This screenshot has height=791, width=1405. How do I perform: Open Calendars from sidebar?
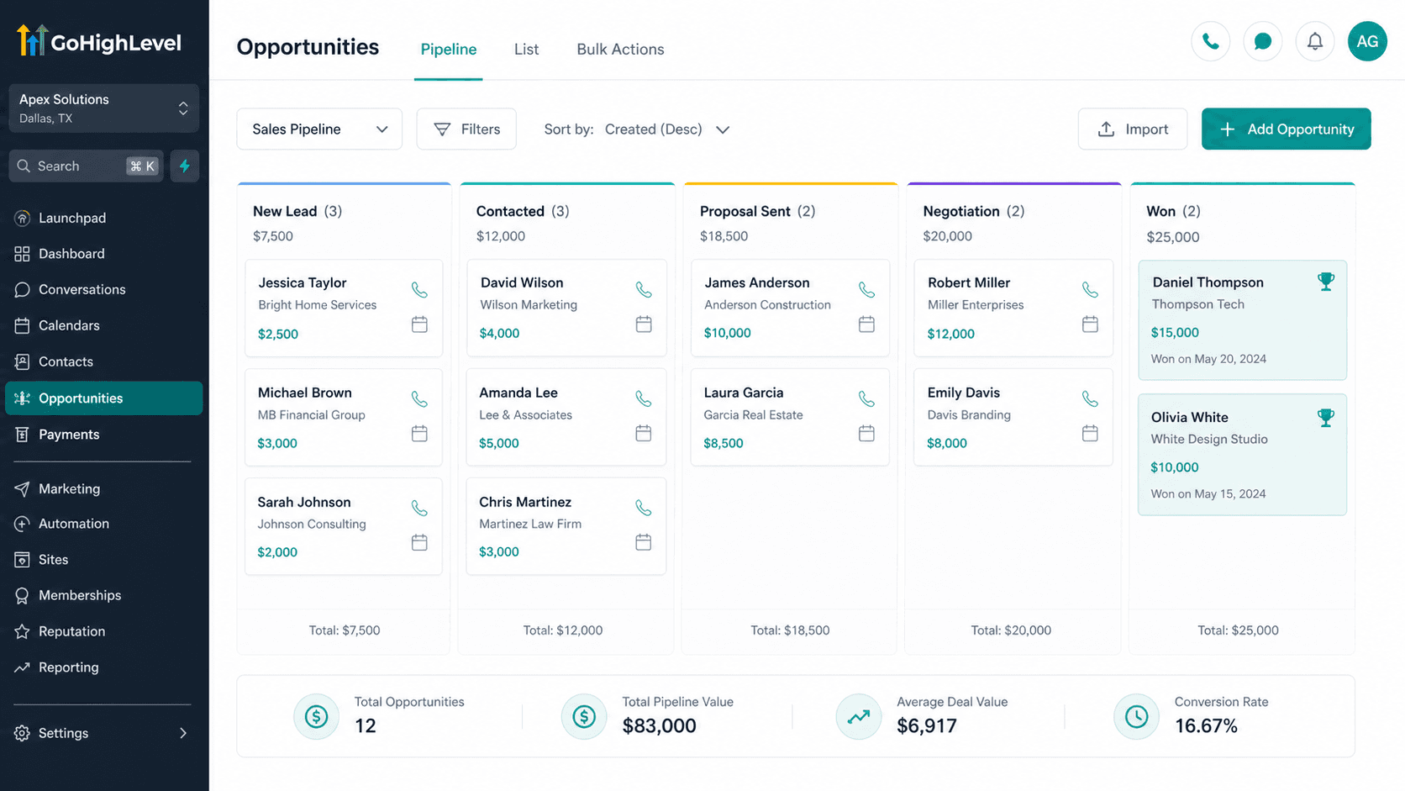pyautogui.click(x=104, y=325)
